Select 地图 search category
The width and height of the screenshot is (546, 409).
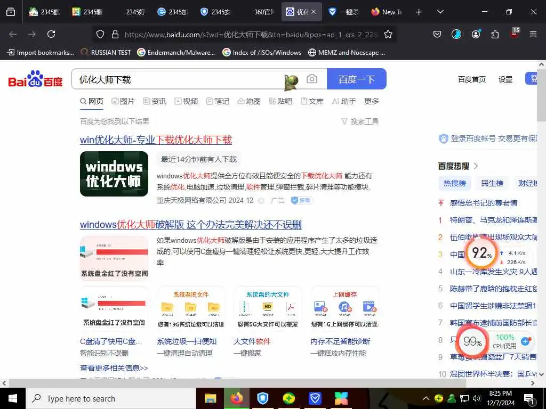pos(249,101)
